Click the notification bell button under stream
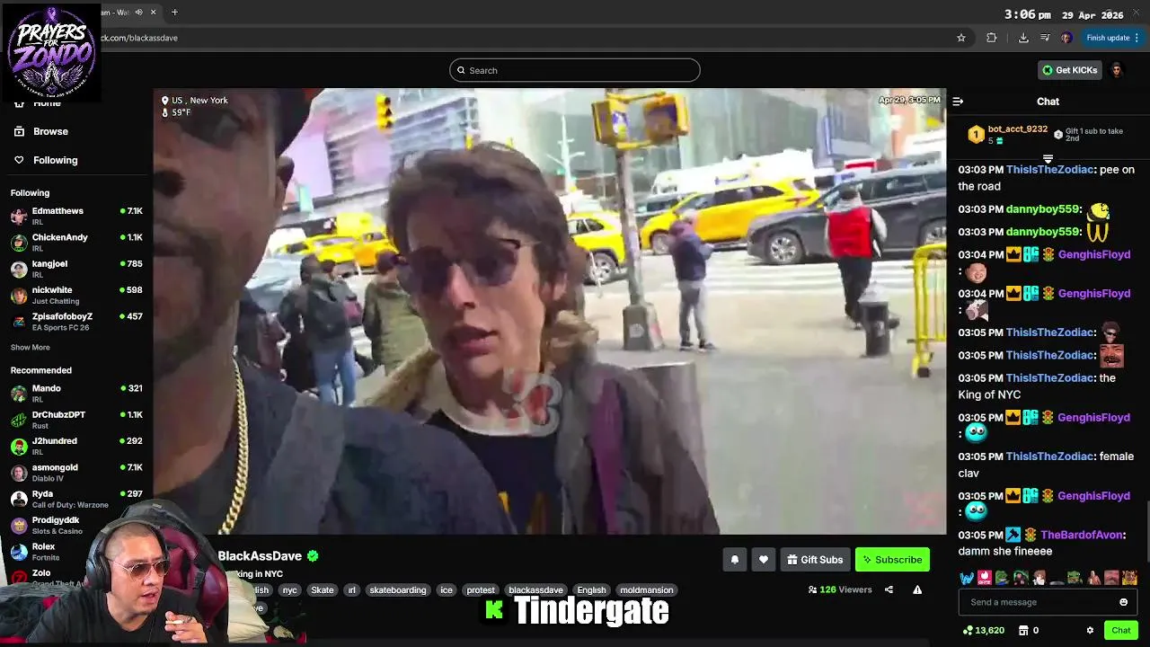1150x647 pixels. click(x=734, y=560)
